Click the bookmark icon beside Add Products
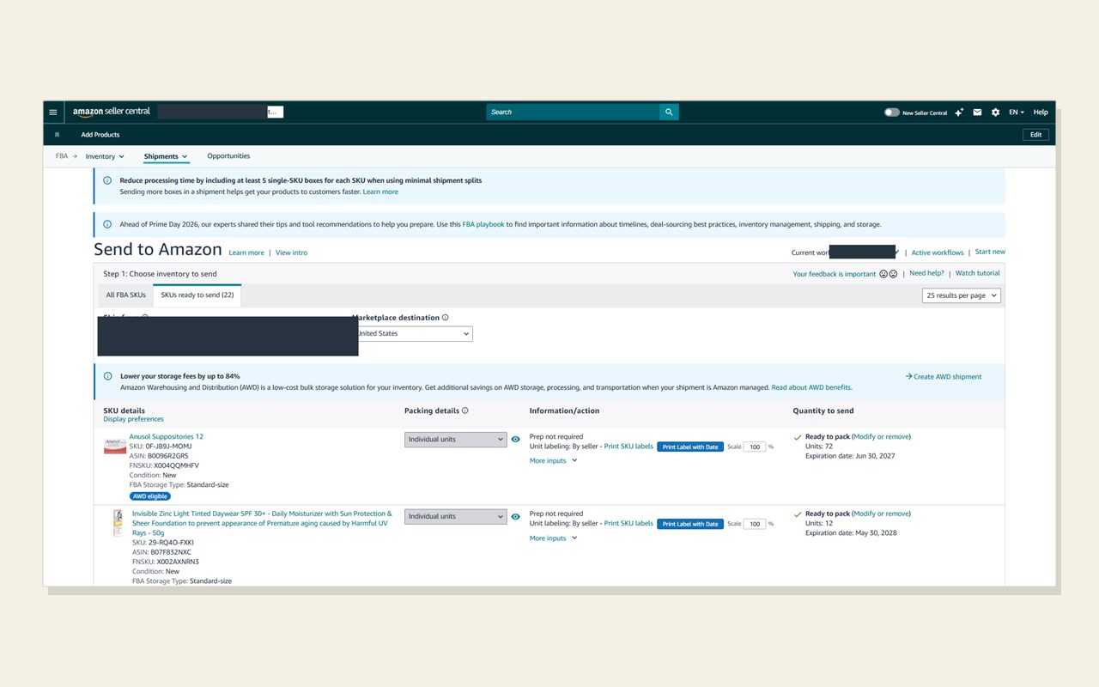This screenshot has height=687, width=1099. coord(57,135)
